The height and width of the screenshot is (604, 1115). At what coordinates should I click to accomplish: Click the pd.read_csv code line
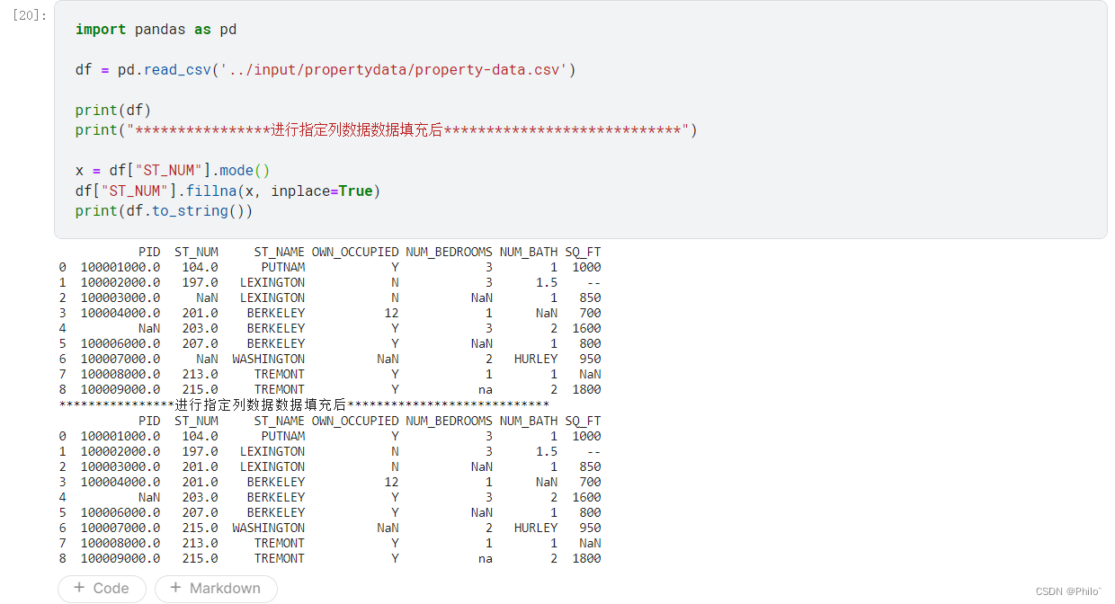(x=326, y=70)
